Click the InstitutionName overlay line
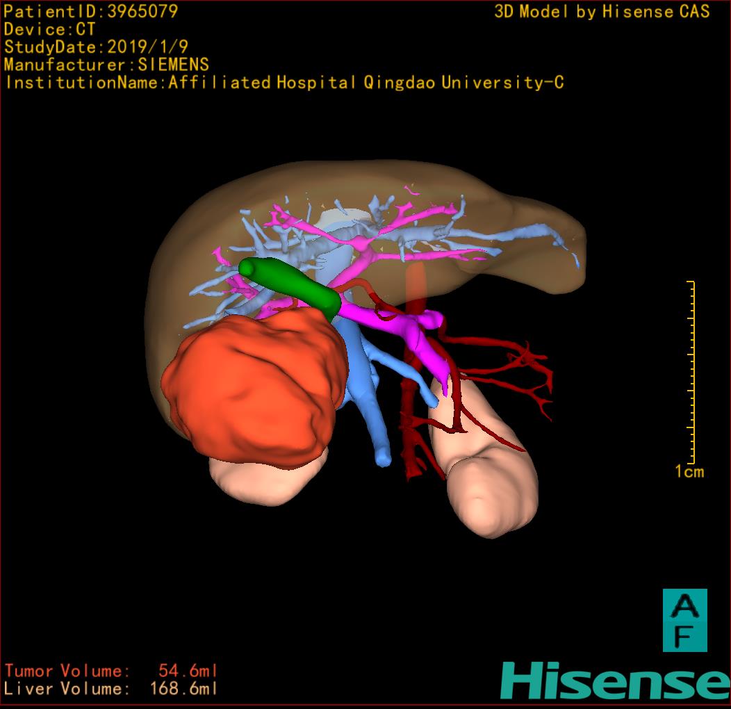The image size is (731, 709). 284,83
